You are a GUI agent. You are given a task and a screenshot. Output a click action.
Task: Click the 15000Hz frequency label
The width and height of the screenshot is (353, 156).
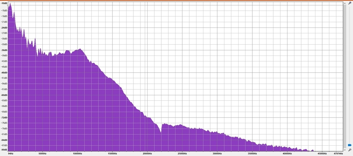tap(112, 154)
